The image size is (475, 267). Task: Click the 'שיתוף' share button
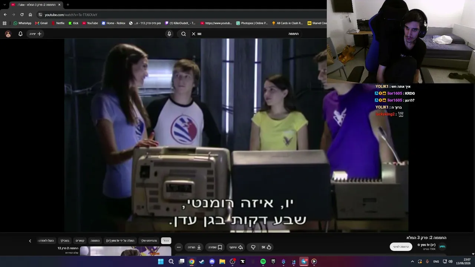(x=236, y=247)
